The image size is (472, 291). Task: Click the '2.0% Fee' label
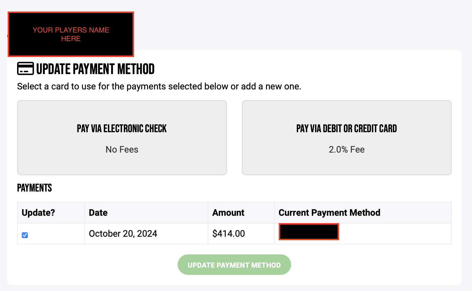pos(346,149)
